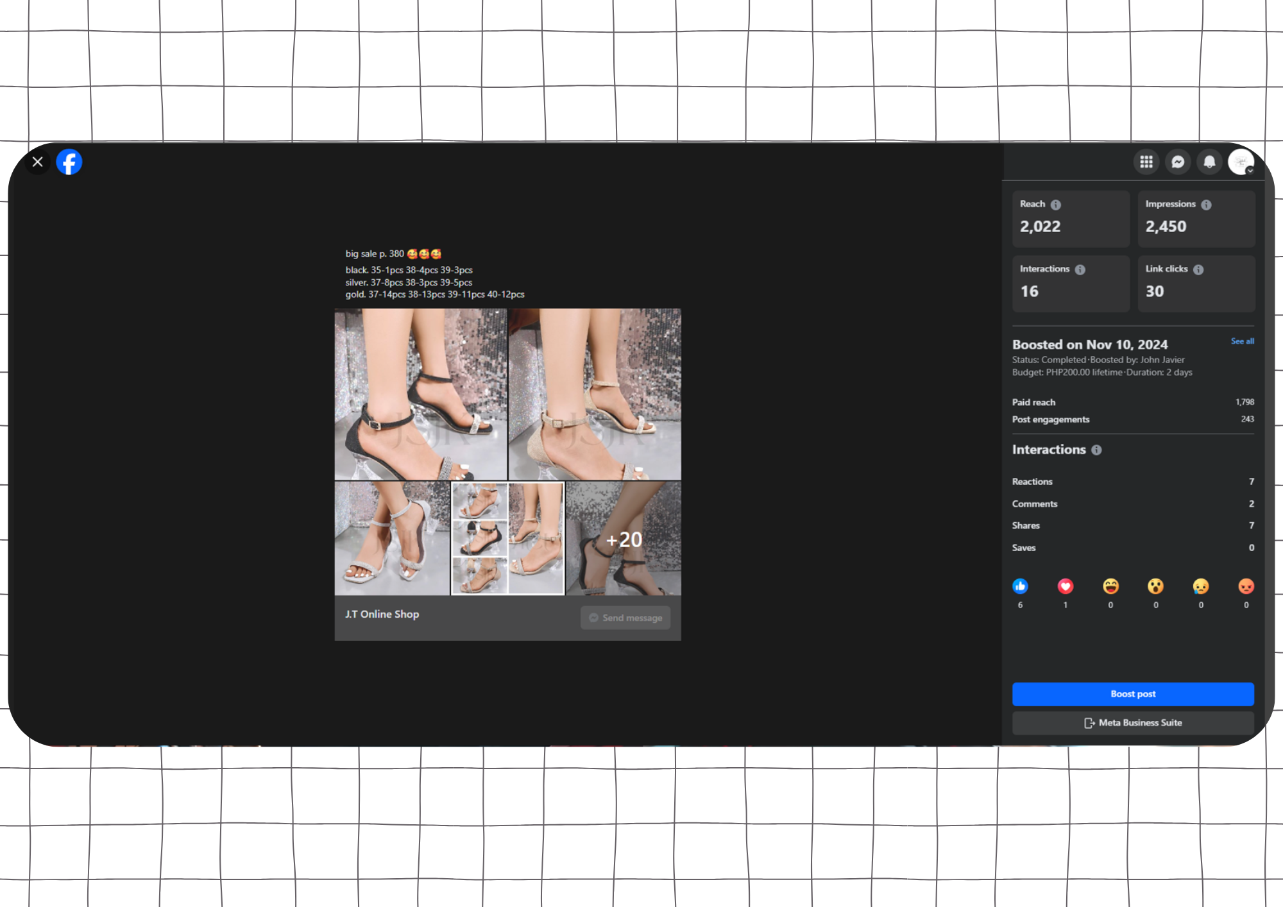Close the post viewer with X

(x=38, y=162)
